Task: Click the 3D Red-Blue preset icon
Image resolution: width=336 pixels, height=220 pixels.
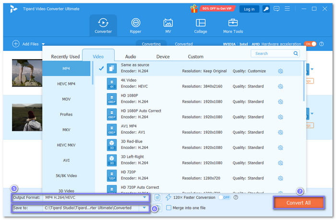Action: 112,145
